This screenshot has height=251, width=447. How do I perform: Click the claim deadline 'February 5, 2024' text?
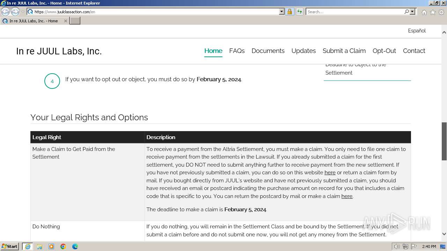(x=245, y=210)
